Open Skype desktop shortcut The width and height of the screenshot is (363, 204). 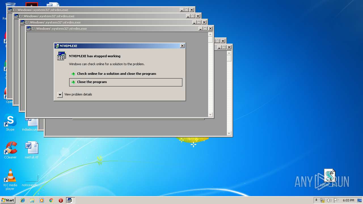[x=10, y=123]
